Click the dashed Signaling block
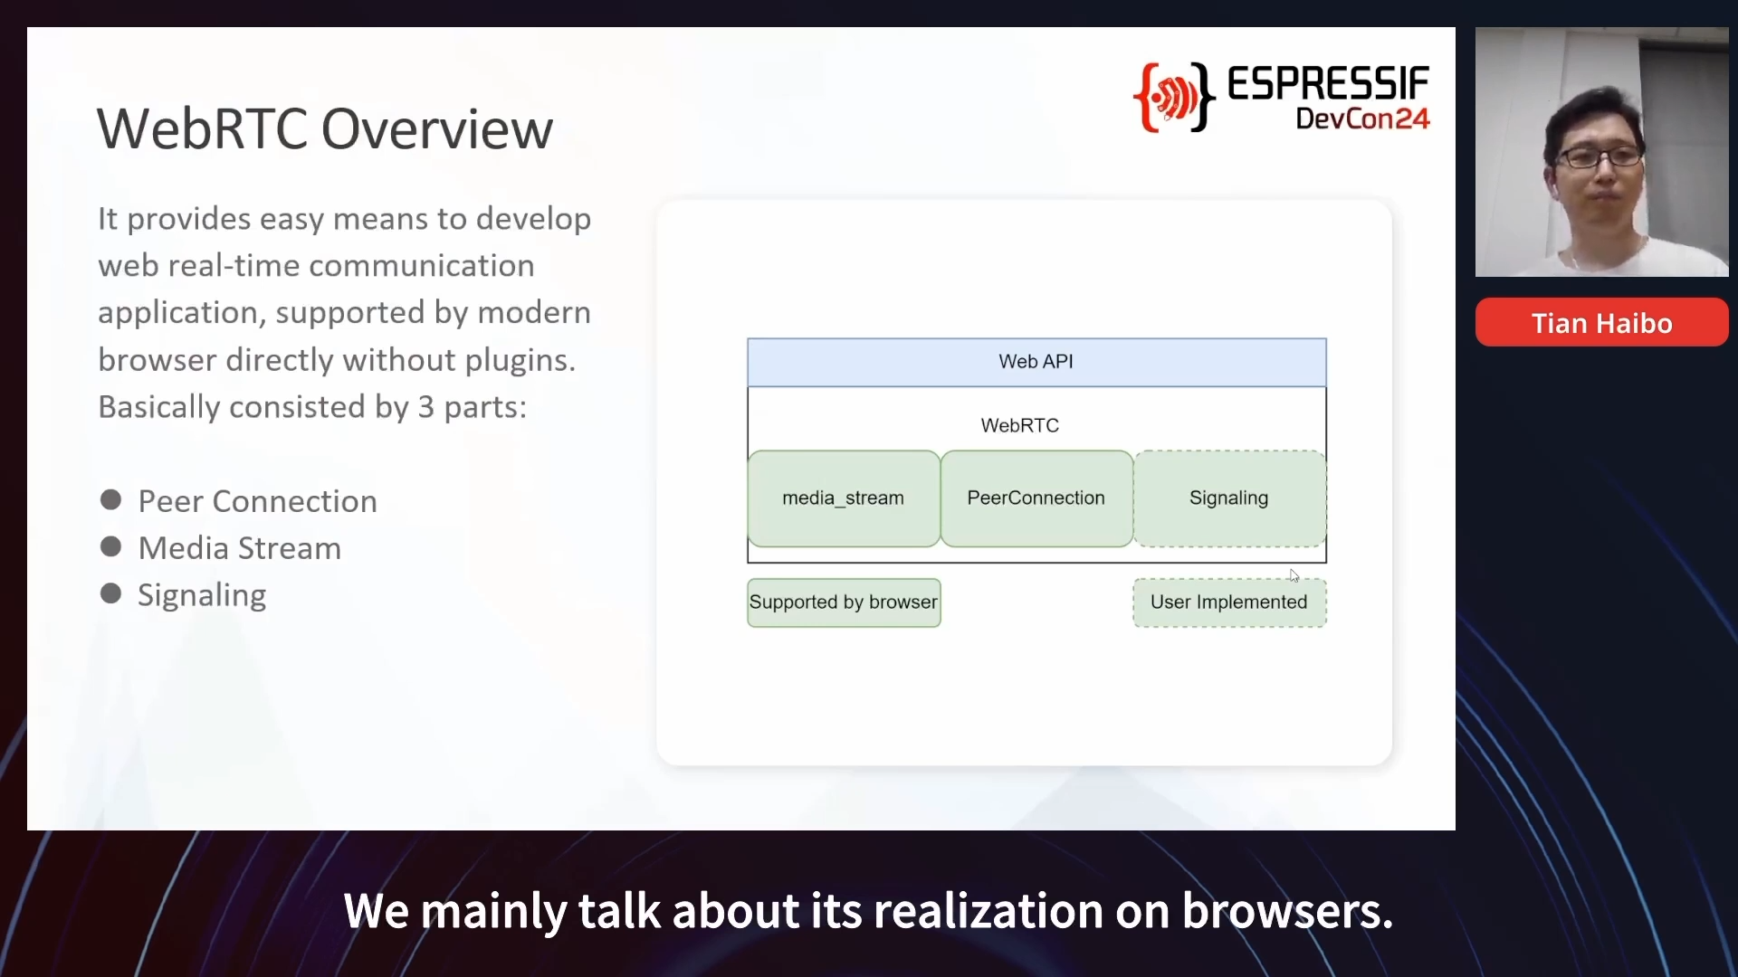Image resolution: width=1738 pixels, height=977 pixels. pos(1229,498)
